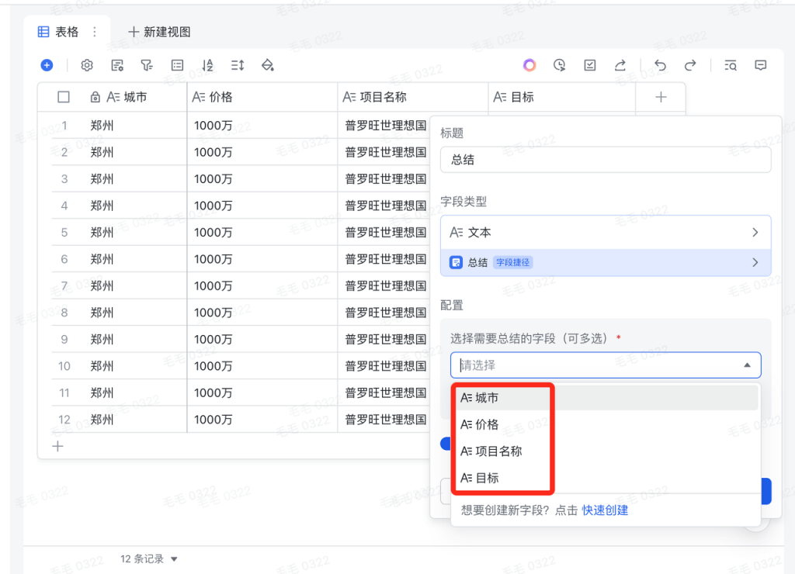Open the field configuration icon in toolbar
The width and height of the screenshot is (795, 574).
click(117, 65)
